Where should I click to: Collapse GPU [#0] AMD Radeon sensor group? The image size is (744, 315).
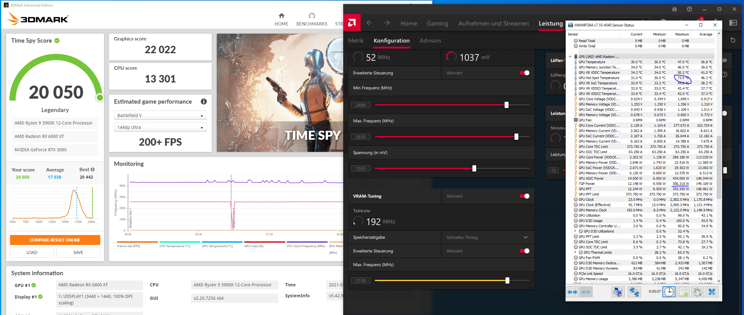pyautogui.click(x=570, y=57)
